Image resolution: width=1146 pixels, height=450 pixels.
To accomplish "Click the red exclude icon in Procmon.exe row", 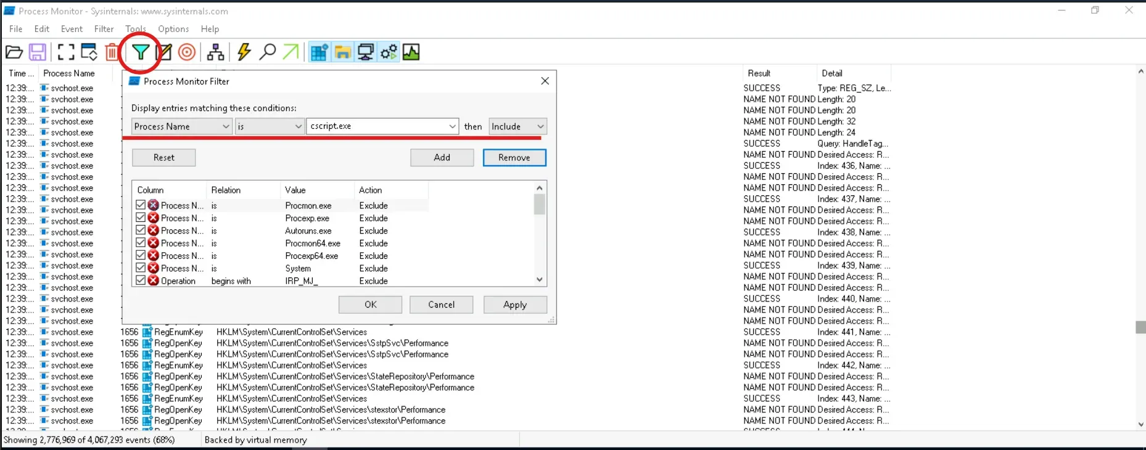I will (154, 205).
